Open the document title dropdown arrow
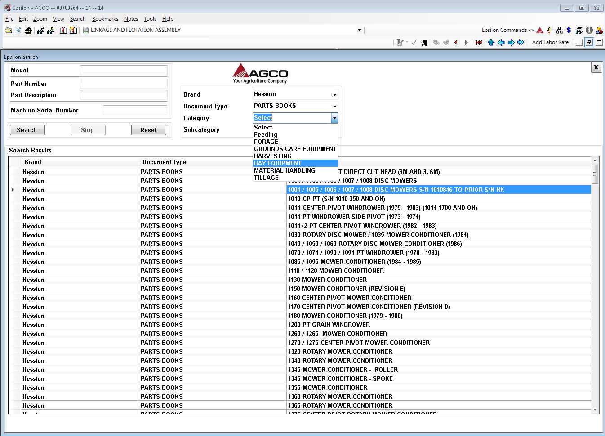This screenshot has width=605, height=436. (360, 30)
